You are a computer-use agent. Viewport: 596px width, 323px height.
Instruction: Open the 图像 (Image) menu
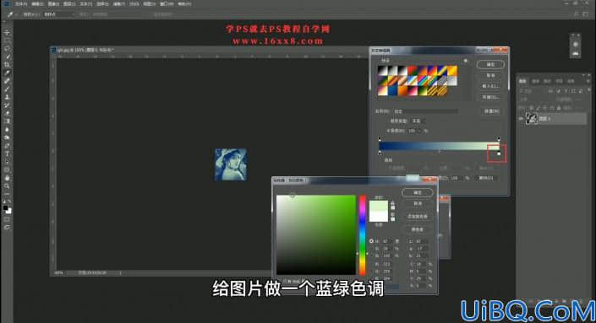[53, 3]
